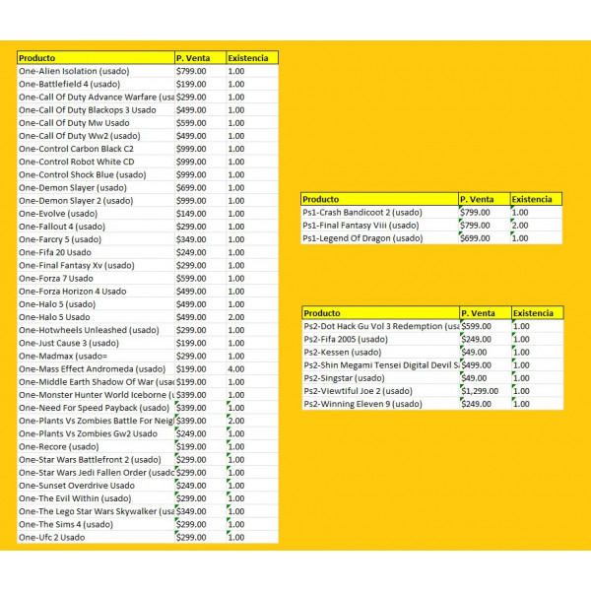Image resolution: width=591 pixels, height=591 pixels.
Task: Click One-Star Wars Battlefront 2 (usado)
Action: pos(96,460)
